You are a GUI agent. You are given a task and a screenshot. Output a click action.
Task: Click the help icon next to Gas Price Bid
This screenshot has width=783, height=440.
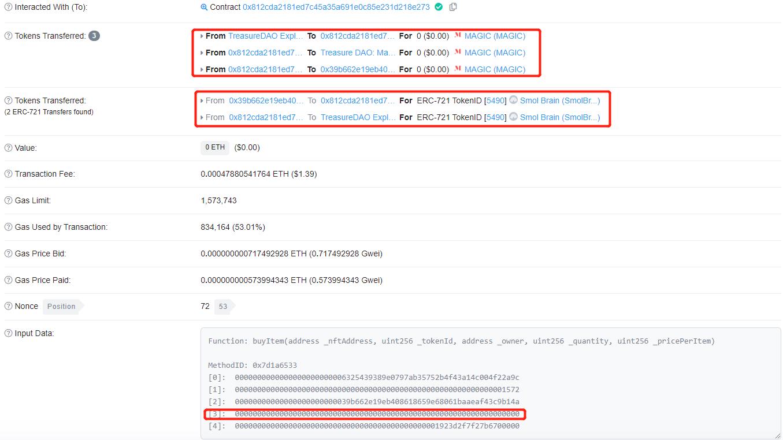point(8,253)
